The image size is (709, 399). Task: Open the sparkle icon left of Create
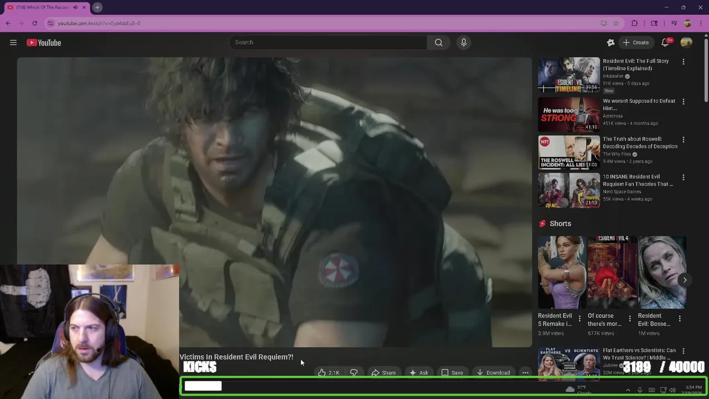point(610,43)
